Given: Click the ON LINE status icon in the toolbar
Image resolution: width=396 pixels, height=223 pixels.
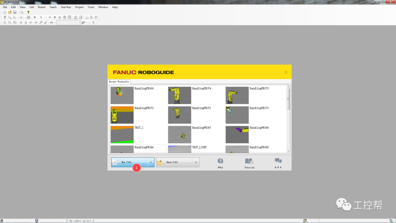Looking at the screenshot, I should tap(91, 18).
